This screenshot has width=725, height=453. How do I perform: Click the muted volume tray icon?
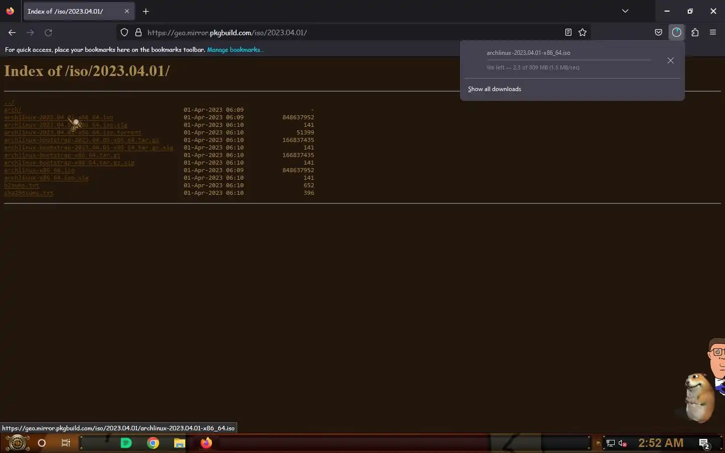click(x=623, y=443)
